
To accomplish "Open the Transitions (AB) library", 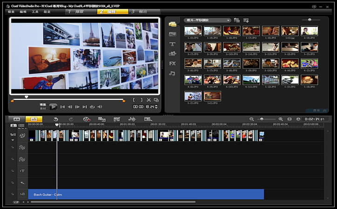I will coord(172,34).
